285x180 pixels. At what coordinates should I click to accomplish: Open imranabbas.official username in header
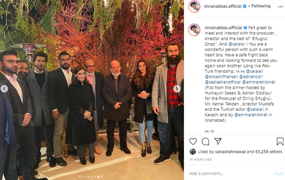(x=223, y=6)
